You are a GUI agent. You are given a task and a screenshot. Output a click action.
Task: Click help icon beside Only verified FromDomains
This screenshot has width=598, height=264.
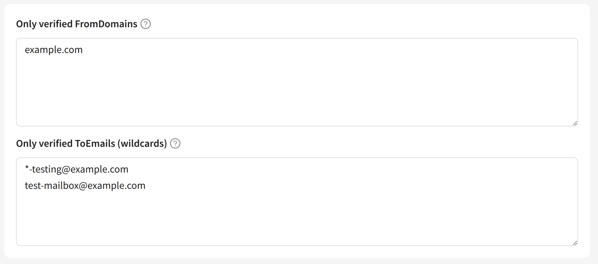(145, 24)
